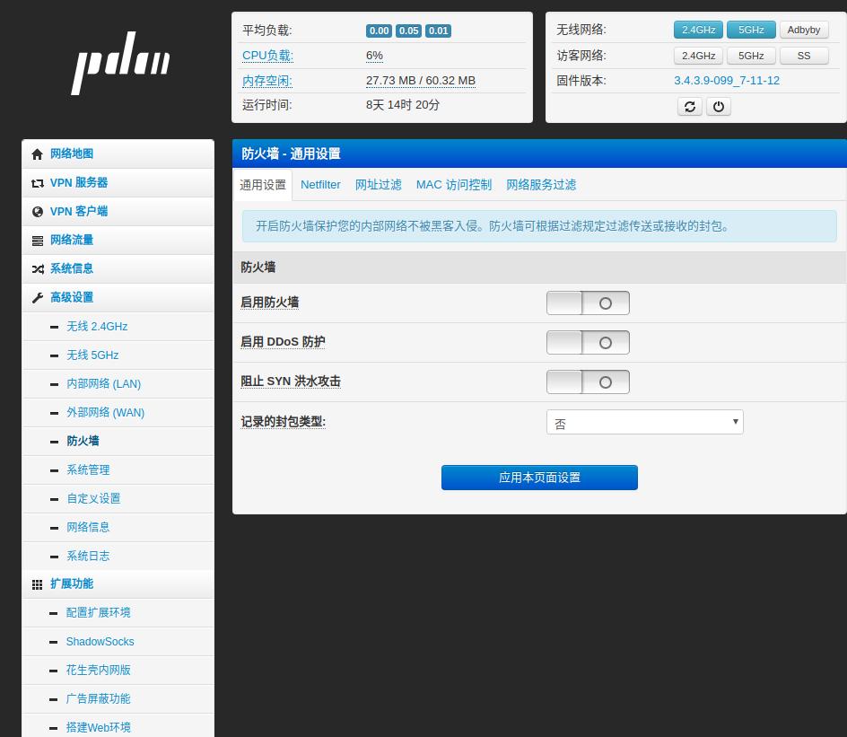847x737 pixels.
Task: Open 系统日志 in the sidebar
Action: click(118, 556)
